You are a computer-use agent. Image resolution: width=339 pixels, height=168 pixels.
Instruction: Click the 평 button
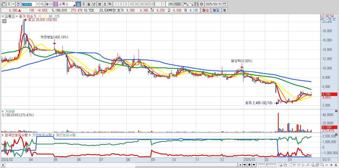(224, 10)
